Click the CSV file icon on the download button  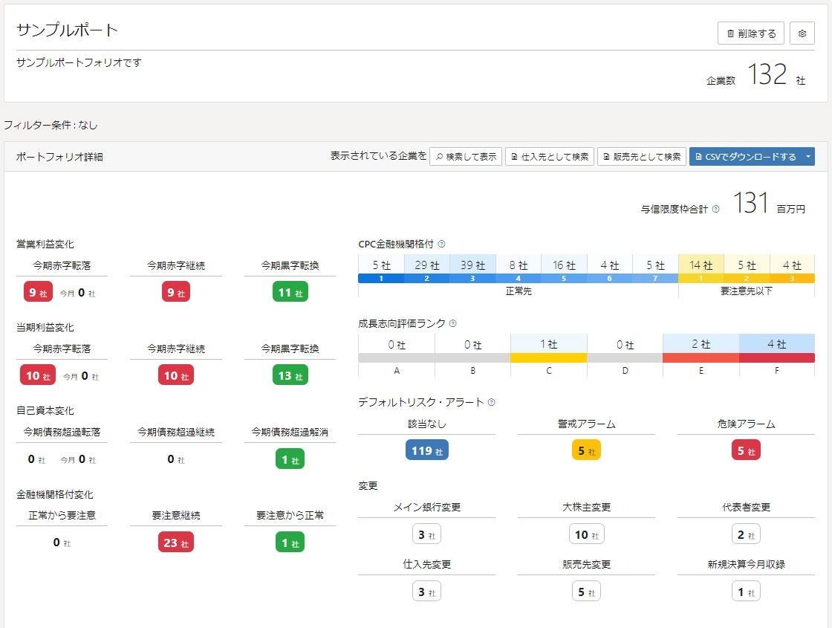[x=701, y=156]
